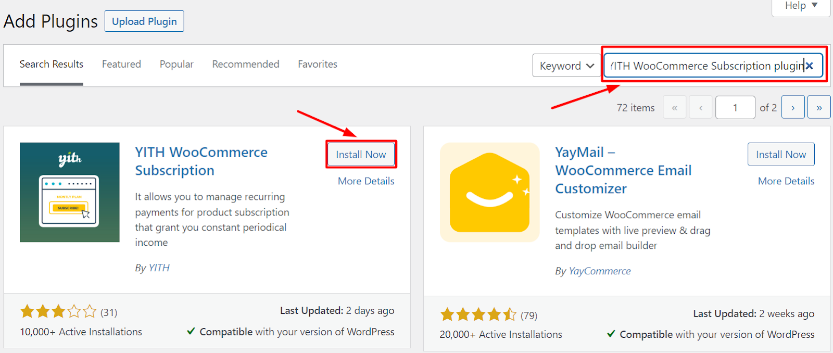The height and width of the screenshot is (353, 833).
Task: Click the YayMail plugin description text
Action: pyautogui.click(x=633, y=230)
